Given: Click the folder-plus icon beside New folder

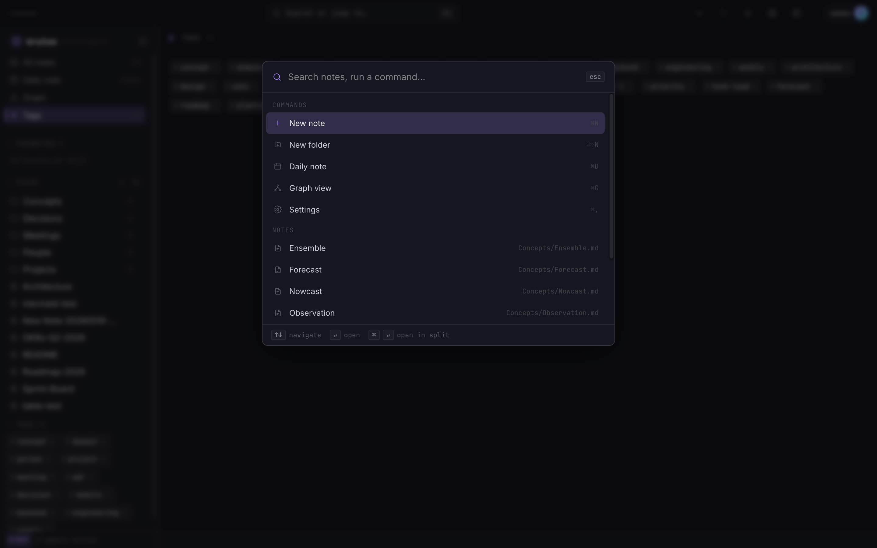Looking at the screenshot, I should (278, 145).
